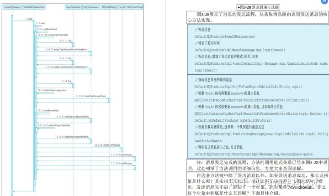329x196 pixels.
Task: Click the '1.1.1.1.4:sendKernelImpl' label
Action: [x=48, y=110]
